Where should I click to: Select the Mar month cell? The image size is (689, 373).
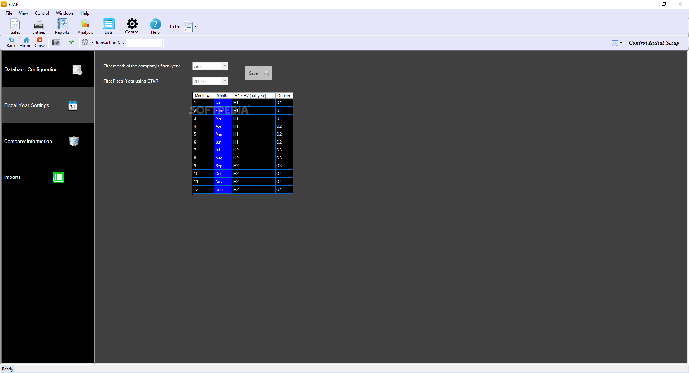(223, 118)
